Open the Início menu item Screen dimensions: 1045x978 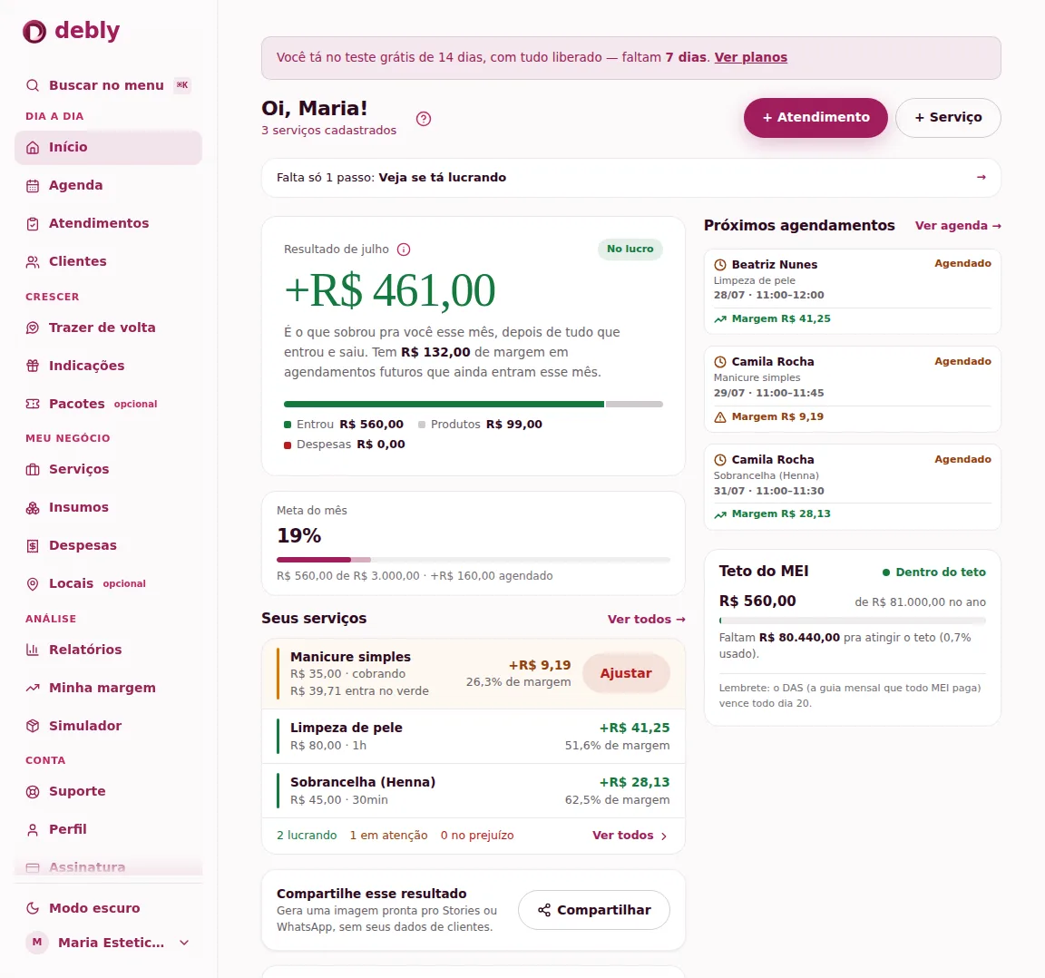pos(108,147)
